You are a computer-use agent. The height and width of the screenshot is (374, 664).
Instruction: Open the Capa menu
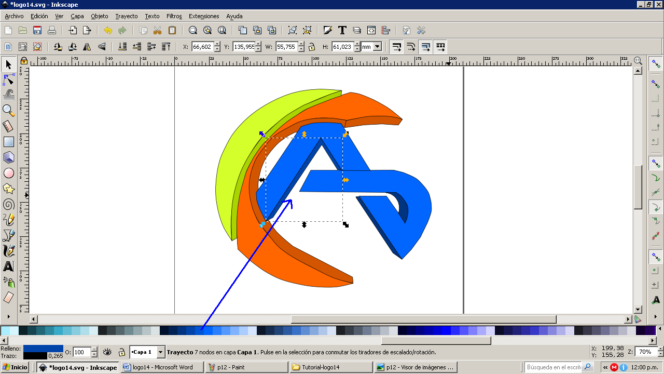pyautogui.click(x=77, y=16)
